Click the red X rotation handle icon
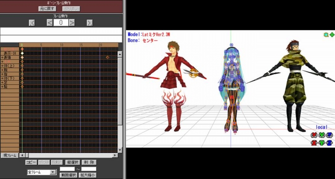This screenshot has height=179, width=335. (314, 135)
